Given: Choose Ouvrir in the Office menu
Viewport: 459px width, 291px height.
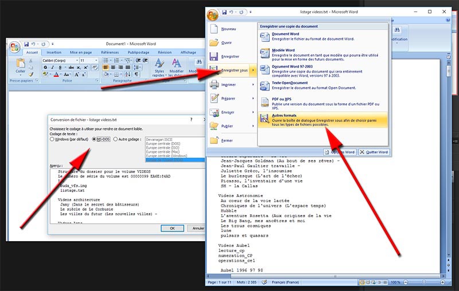Looking at the screenshot, I should pyautogui.click(x=232, y=42).
